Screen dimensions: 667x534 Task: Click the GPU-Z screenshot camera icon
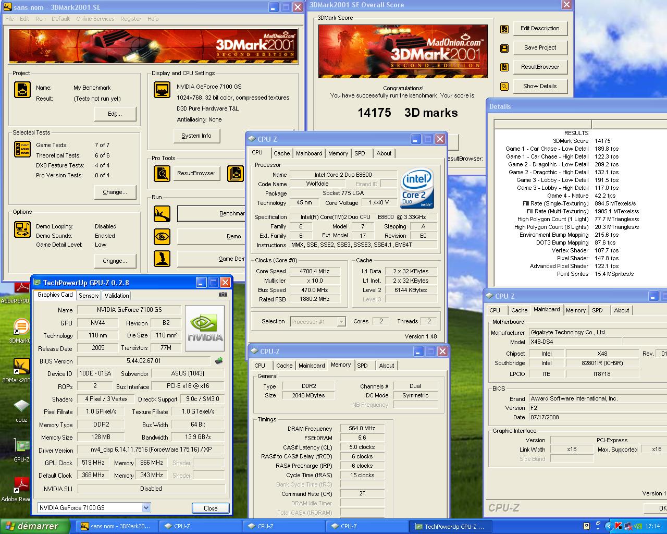[223, 295]
